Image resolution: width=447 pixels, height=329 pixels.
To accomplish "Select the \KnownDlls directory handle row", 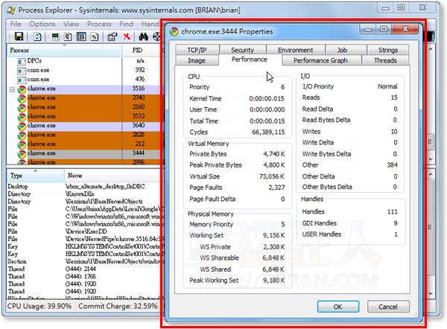I will [84, 194].
